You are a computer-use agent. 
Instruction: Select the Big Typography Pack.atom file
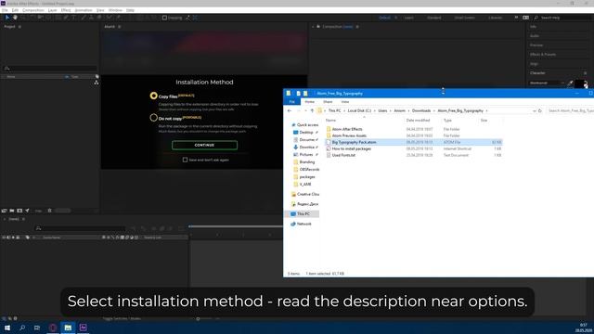414,142
